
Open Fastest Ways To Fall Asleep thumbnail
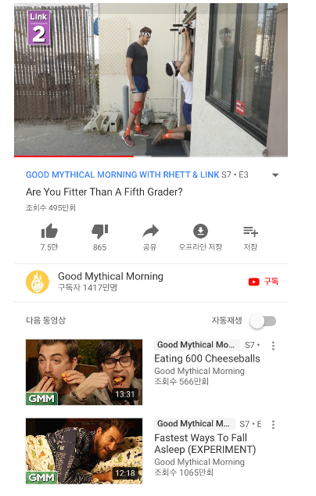[x=84, y=451]
